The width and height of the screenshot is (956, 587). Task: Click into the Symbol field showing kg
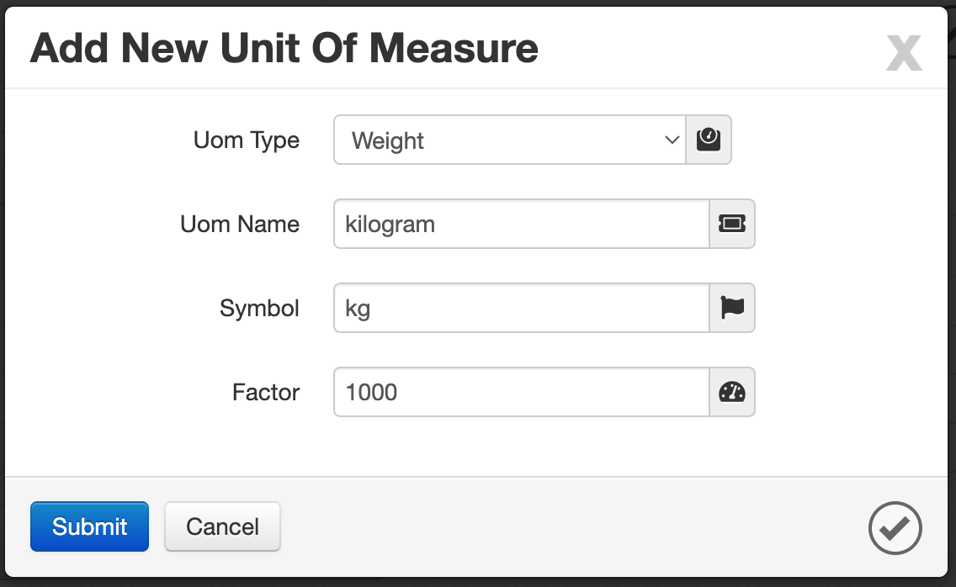coord(521,308)
